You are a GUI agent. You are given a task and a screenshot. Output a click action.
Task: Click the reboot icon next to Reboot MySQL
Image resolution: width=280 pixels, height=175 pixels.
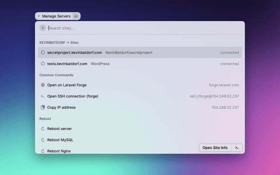pos(42,140)
